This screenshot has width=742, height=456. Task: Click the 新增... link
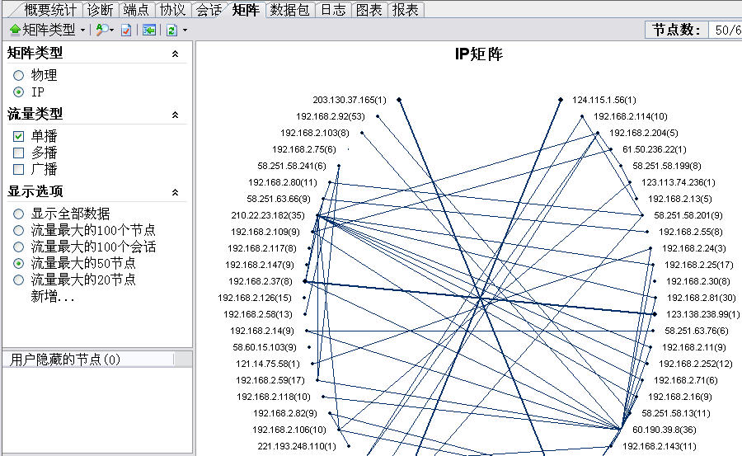click(x=53, y=296)
